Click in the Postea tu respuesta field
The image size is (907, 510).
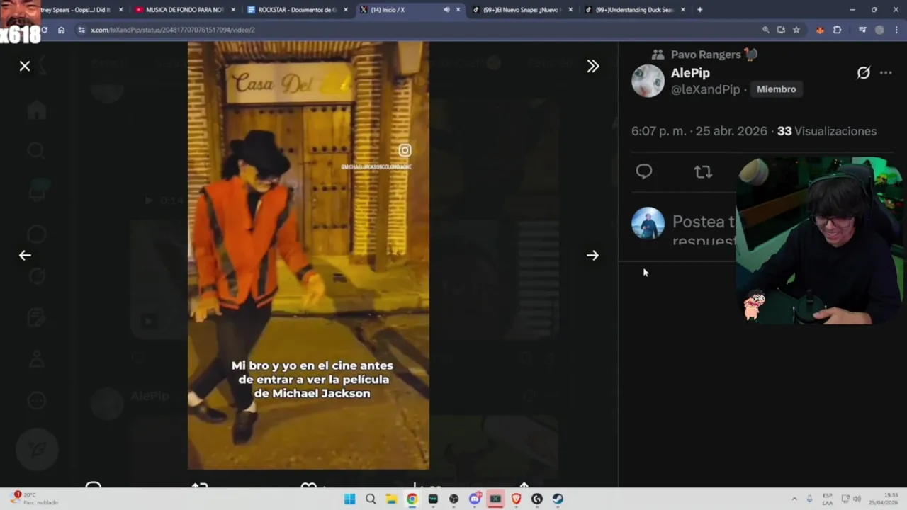[704, 231]
